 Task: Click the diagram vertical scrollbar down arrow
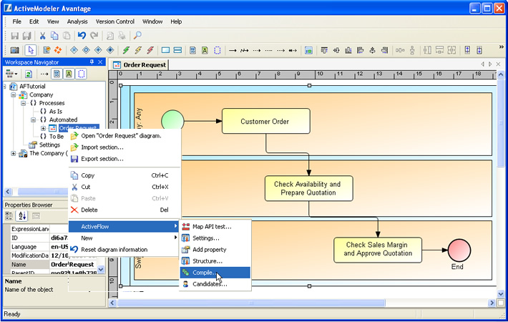click(x=501, y=294)
